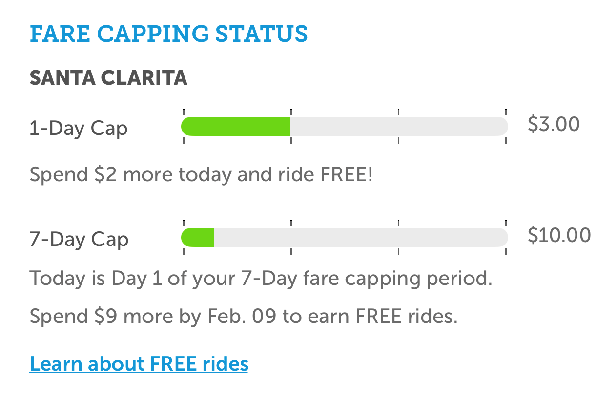Select the SANTA CLARITA agency heading
597x395 pixels.
point(108,78)
